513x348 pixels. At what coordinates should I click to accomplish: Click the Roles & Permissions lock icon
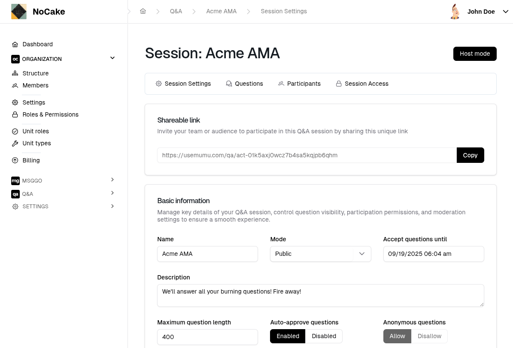tap(15, 115)
